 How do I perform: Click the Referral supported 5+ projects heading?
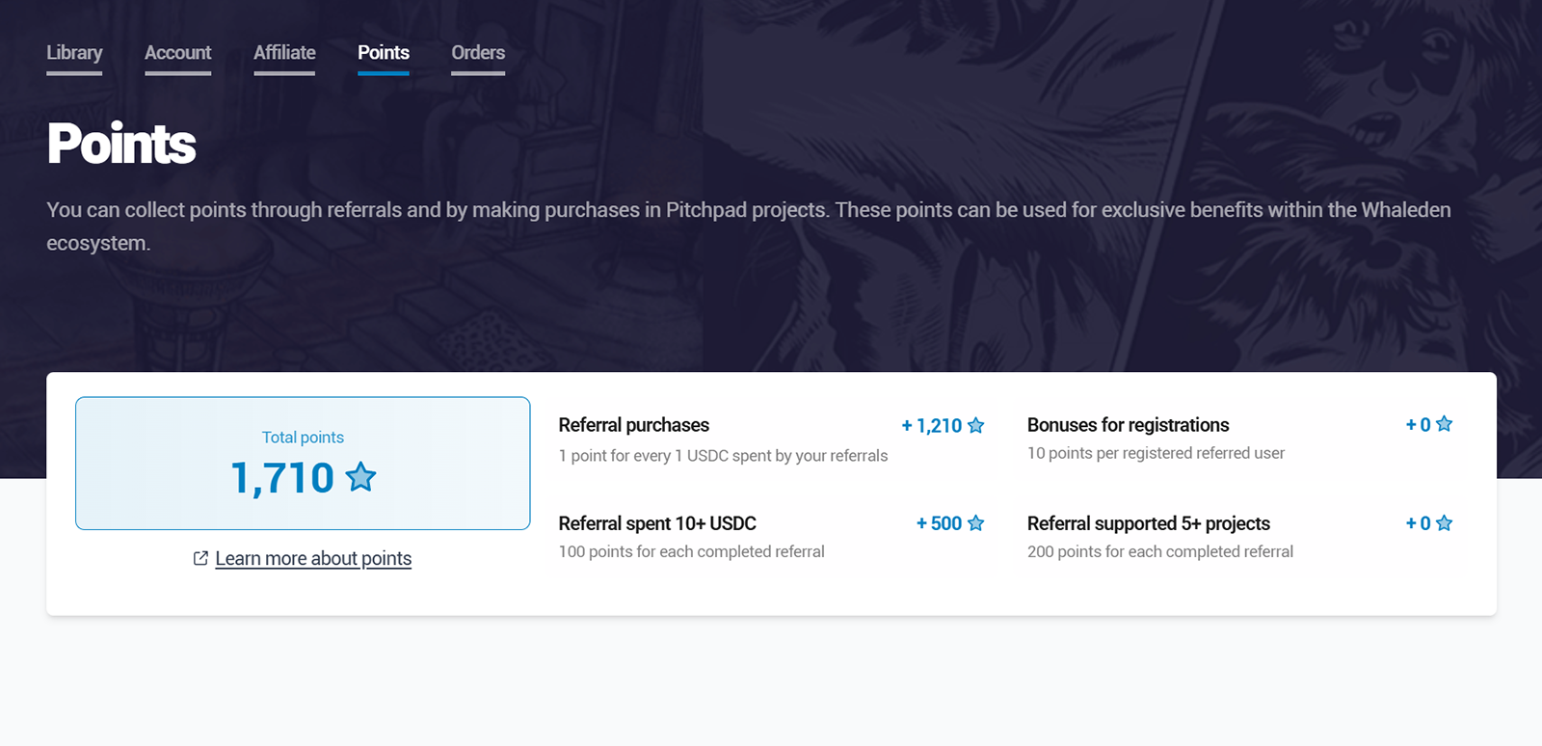(x=1148, y=523)
